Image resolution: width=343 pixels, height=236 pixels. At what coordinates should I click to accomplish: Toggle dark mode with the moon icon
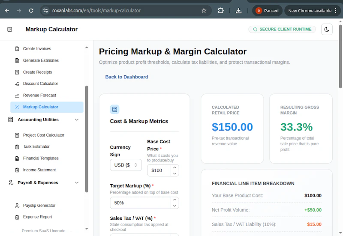point(327,29)
